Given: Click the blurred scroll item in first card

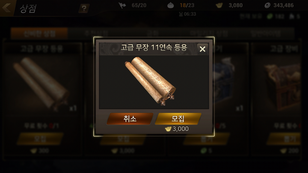Looking at the screenshot, I should coord(41,84).
